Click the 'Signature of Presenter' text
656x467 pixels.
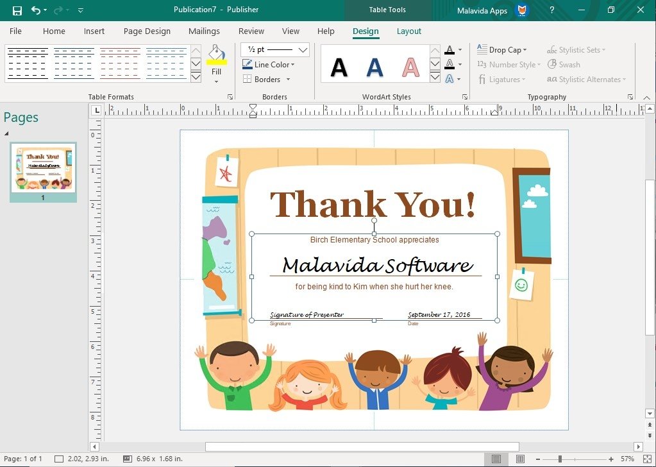click(x=307, y=315)
